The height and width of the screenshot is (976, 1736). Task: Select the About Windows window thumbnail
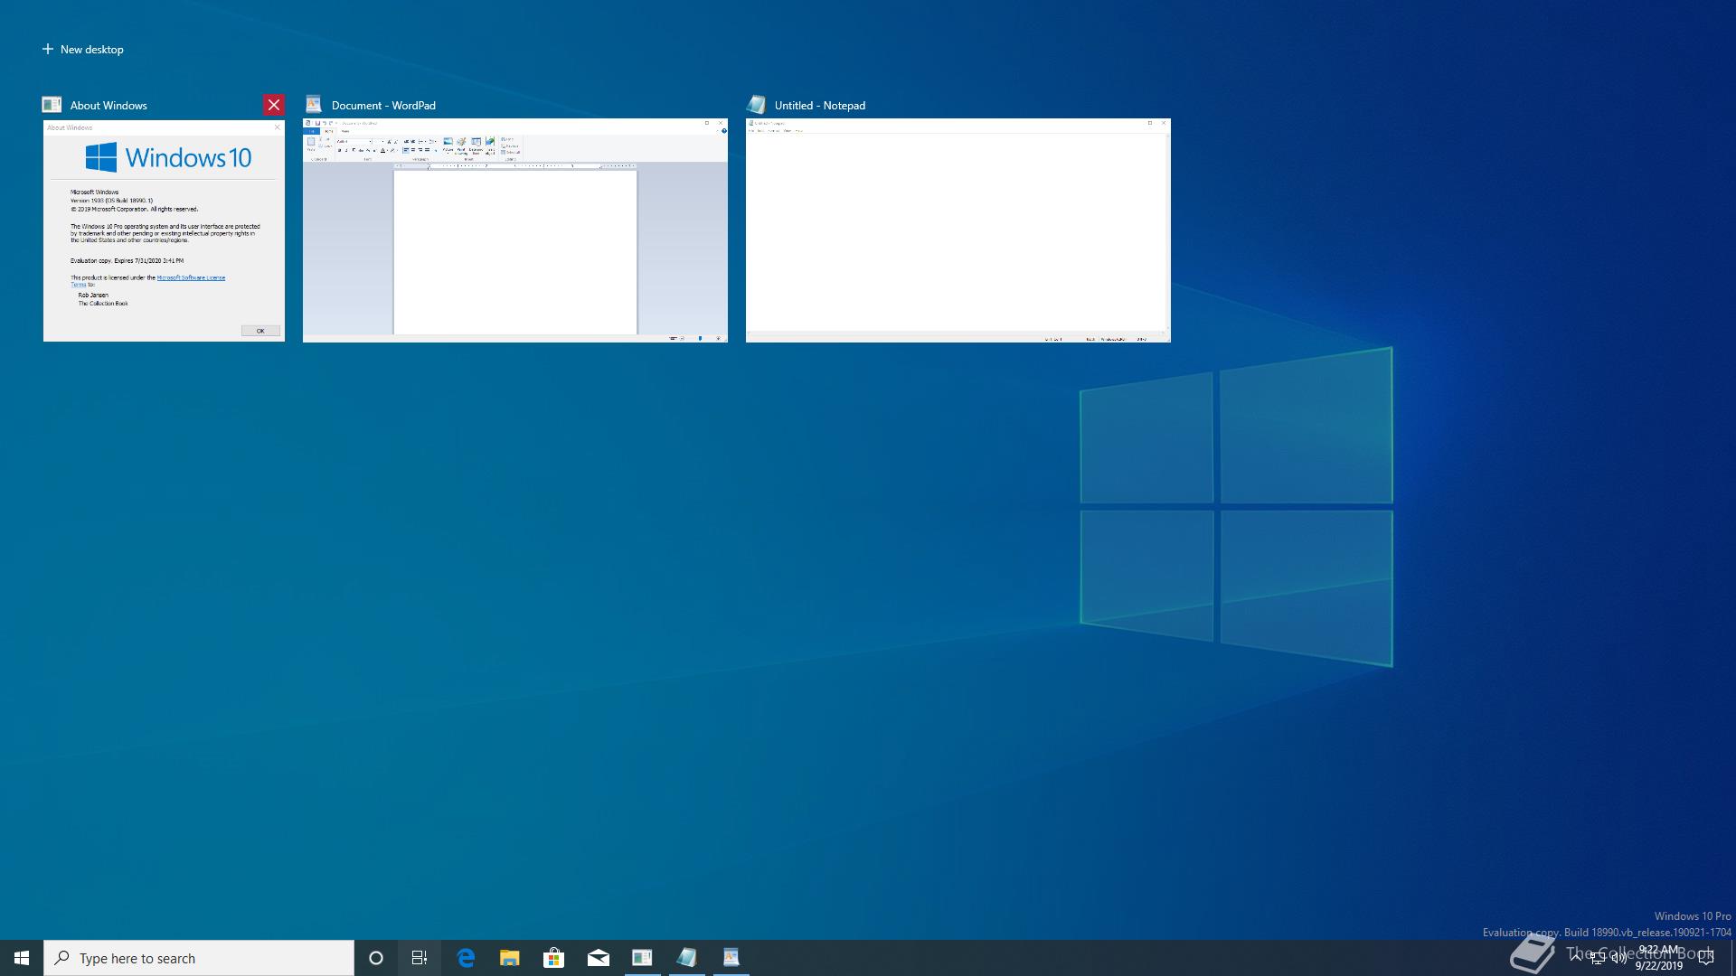coord(164,230)
